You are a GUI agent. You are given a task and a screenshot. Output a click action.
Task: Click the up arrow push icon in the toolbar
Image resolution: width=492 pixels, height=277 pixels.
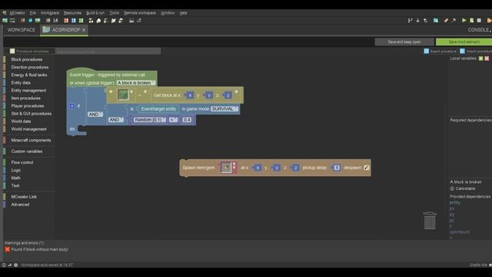click(425, 21)
